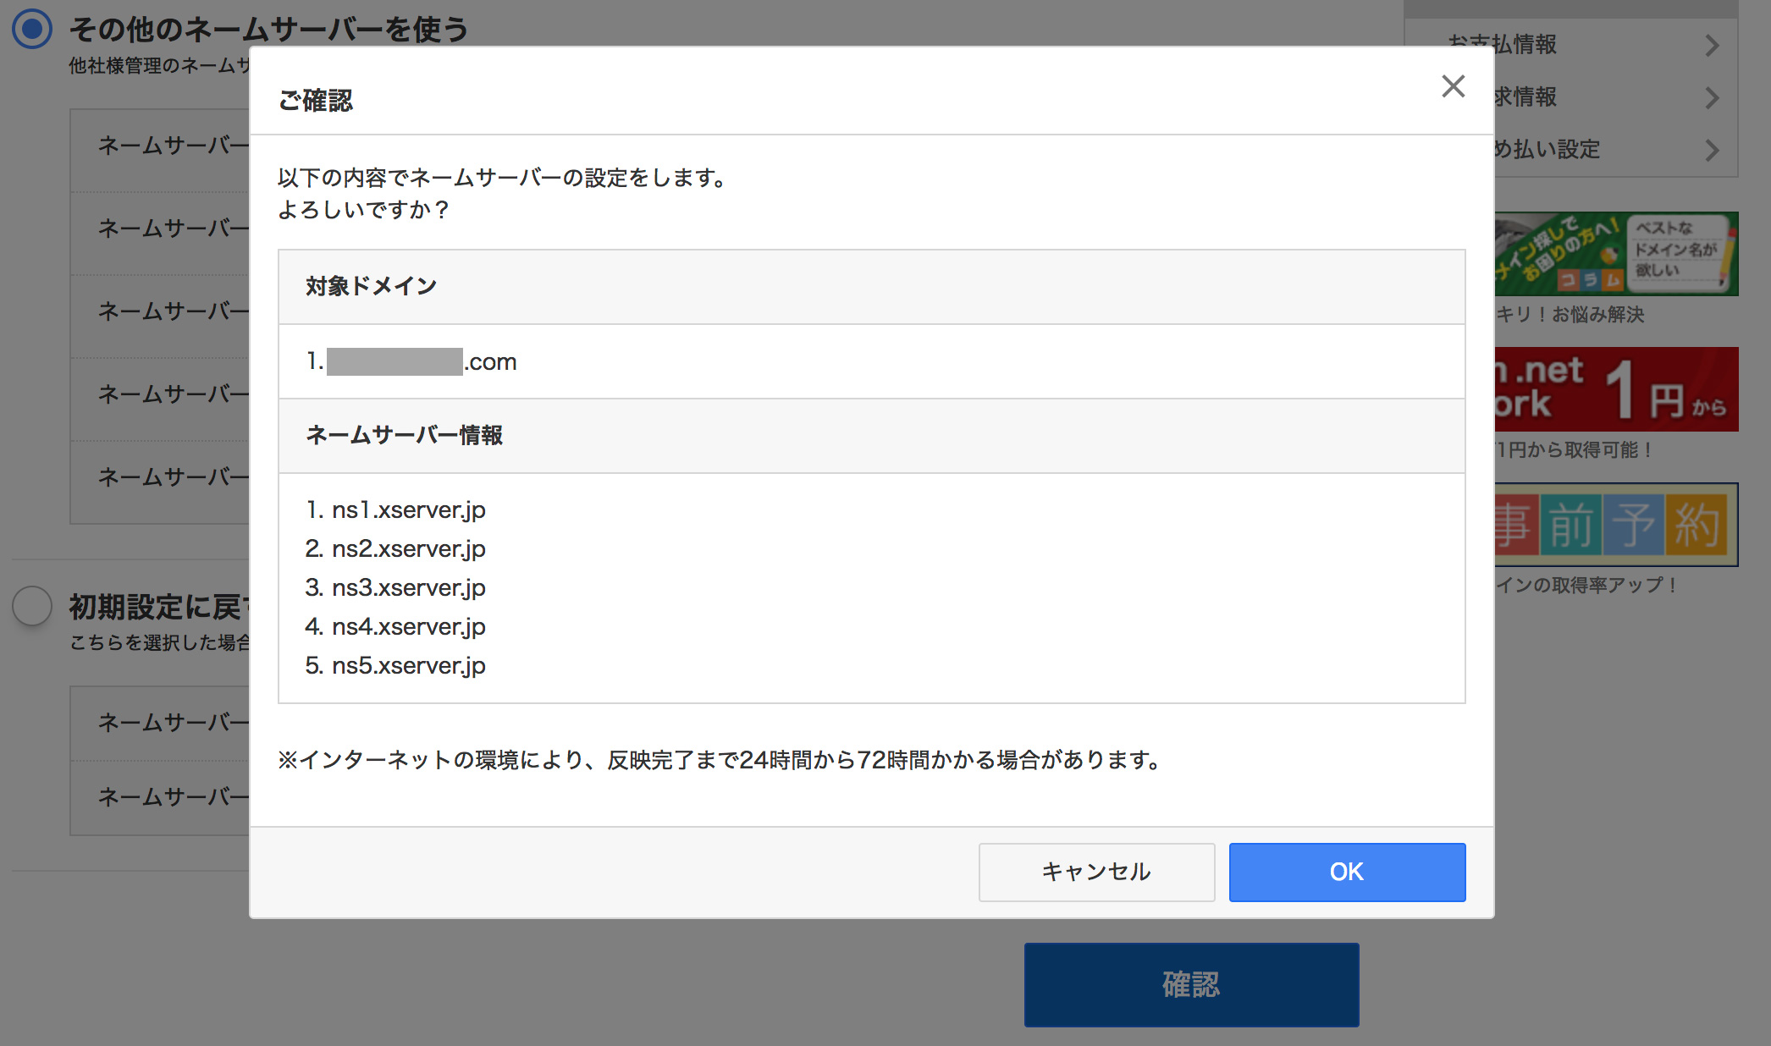Open the 事前予約 colorful banner
The width and height of the screenshot is (1771, 1046).
click(x=1616, y=525)
